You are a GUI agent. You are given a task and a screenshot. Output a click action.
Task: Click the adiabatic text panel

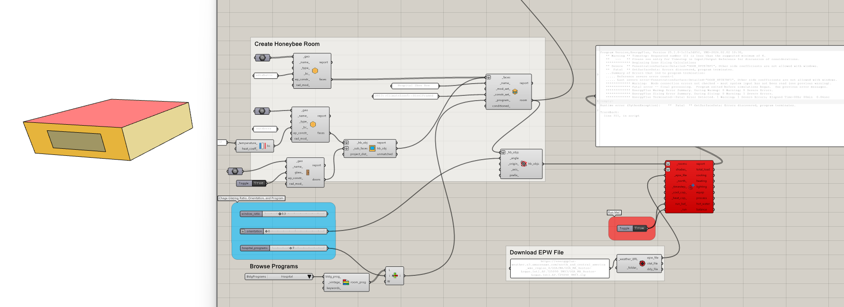[265, 76]
